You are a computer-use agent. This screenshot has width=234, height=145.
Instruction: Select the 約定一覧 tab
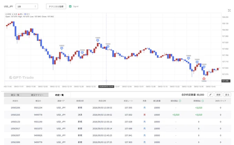click(x=60, y=95)
